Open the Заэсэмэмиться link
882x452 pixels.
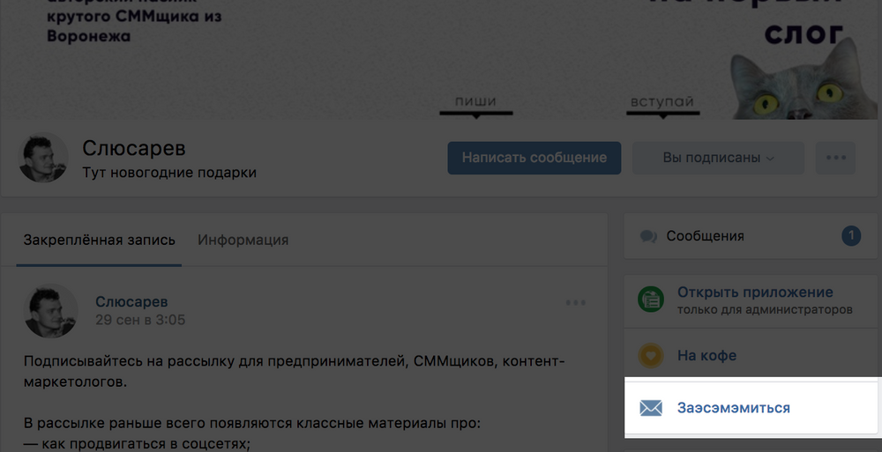(733, 408)
